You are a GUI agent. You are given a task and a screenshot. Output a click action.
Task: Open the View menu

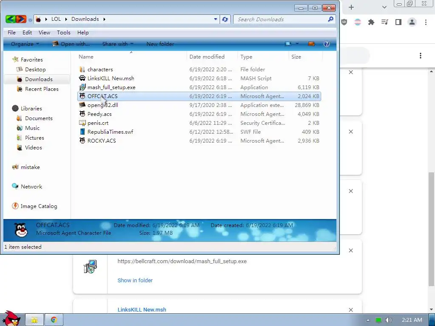click(44, 32)
